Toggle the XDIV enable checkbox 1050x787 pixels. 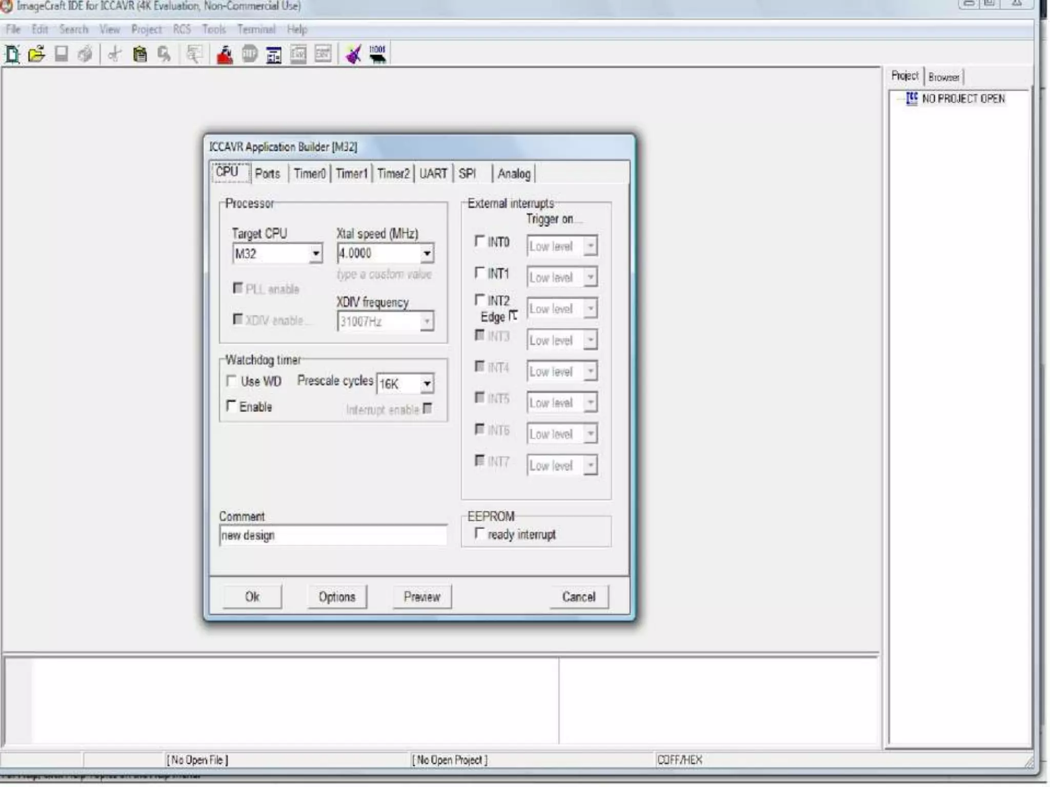click(x=238, y=319)
